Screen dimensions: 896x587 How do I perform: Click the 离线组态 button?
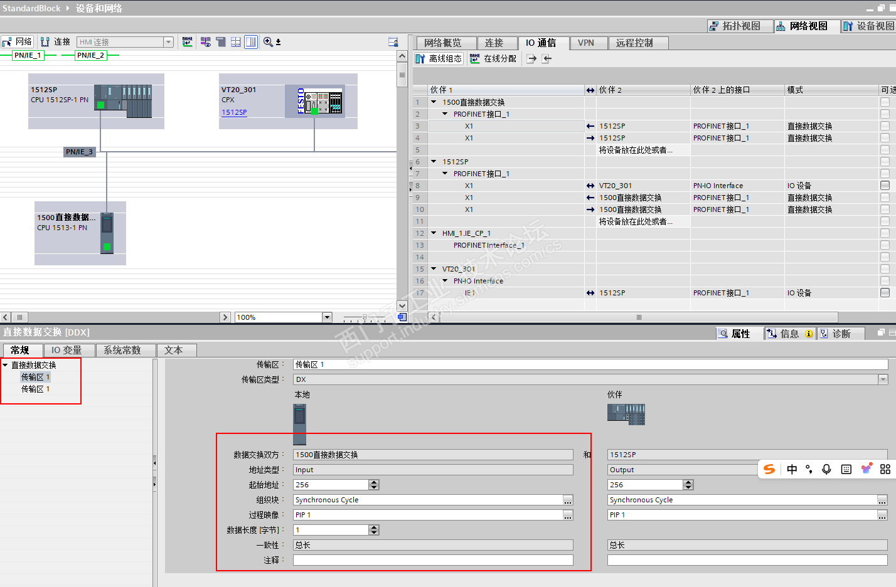(x=439, y=58)
